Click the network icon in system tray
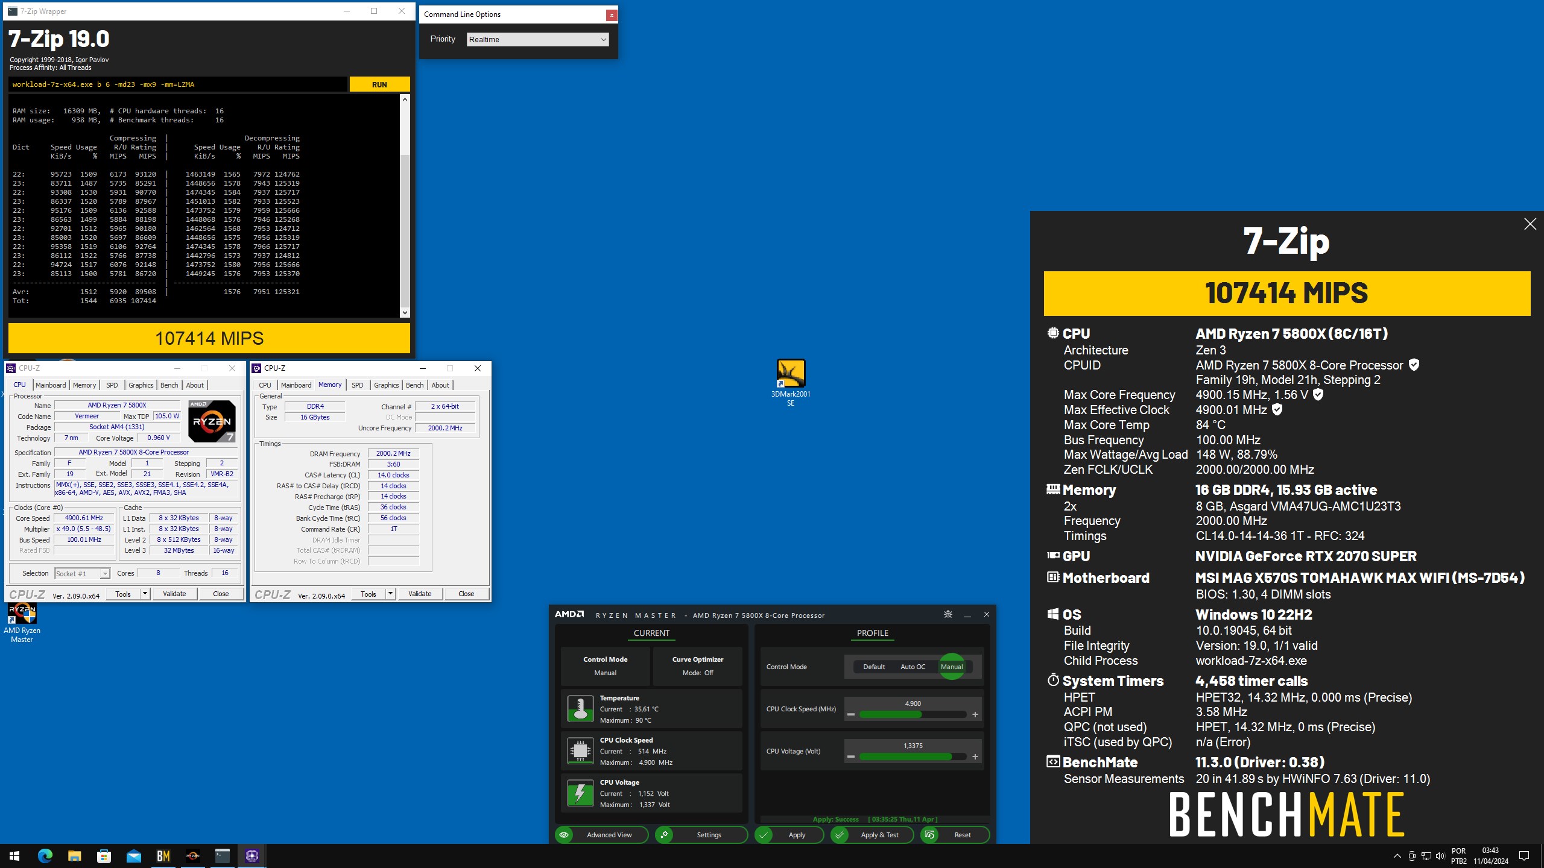This screenshot has height=868, width=1544. pyautogui.click(x=1426, y=856)
